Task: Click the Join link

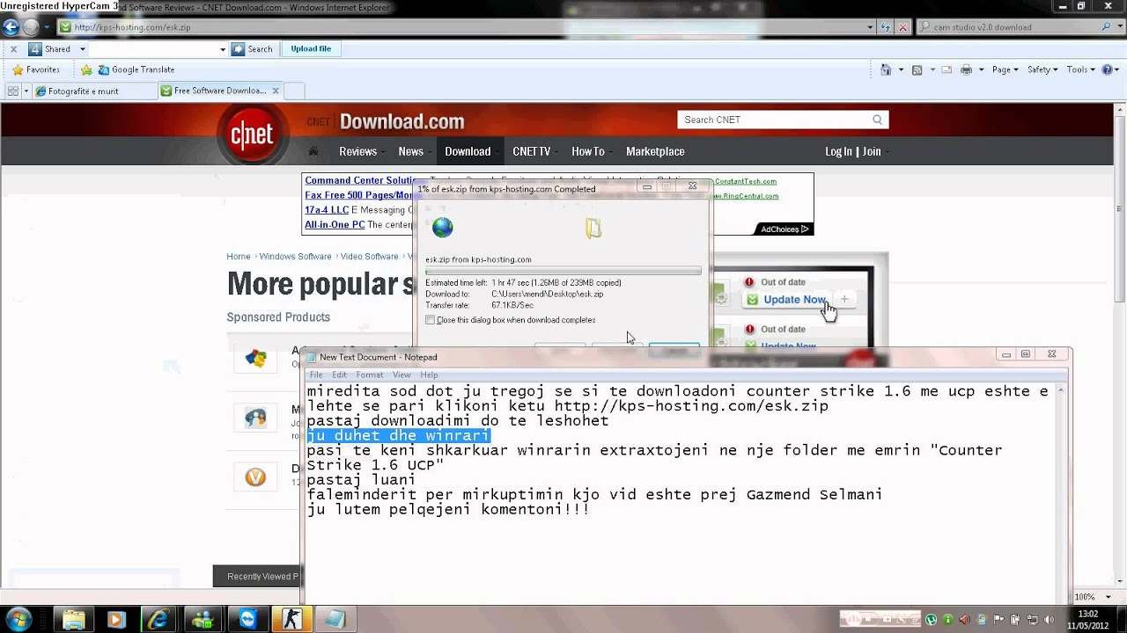Action: (x=872, y=151)
